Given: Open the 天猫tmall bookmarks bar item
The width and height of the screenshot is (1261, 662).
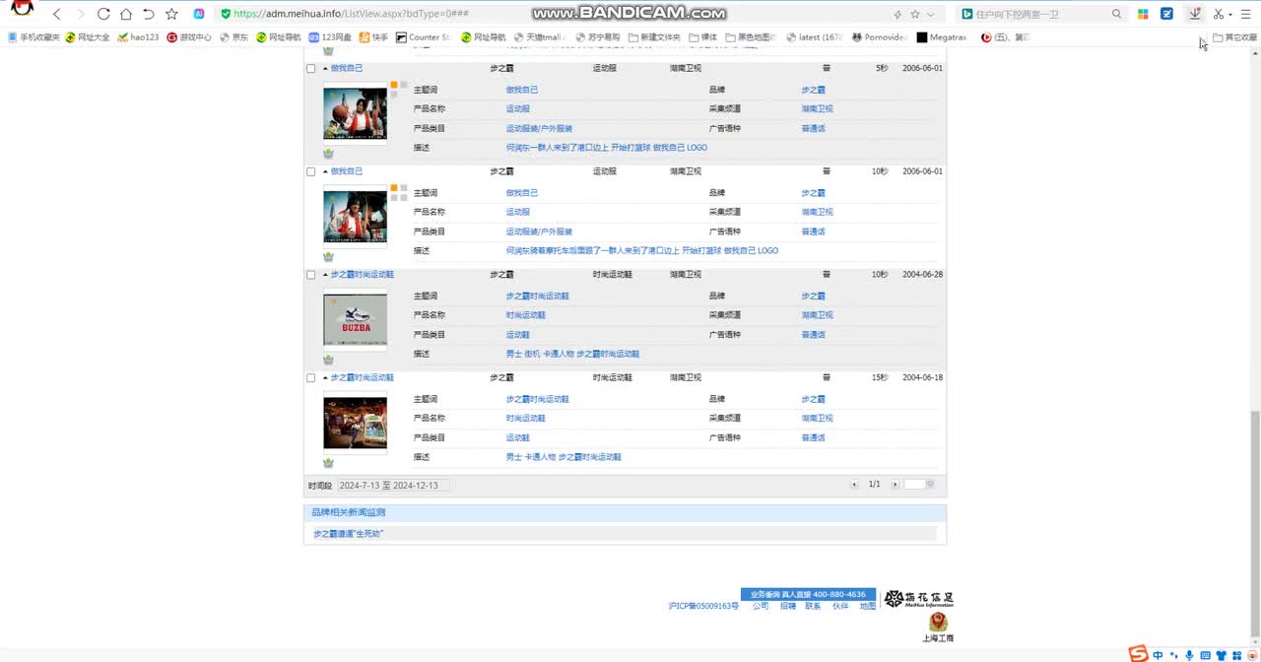Looking at the screenshot, I should [x=540, y=37].
